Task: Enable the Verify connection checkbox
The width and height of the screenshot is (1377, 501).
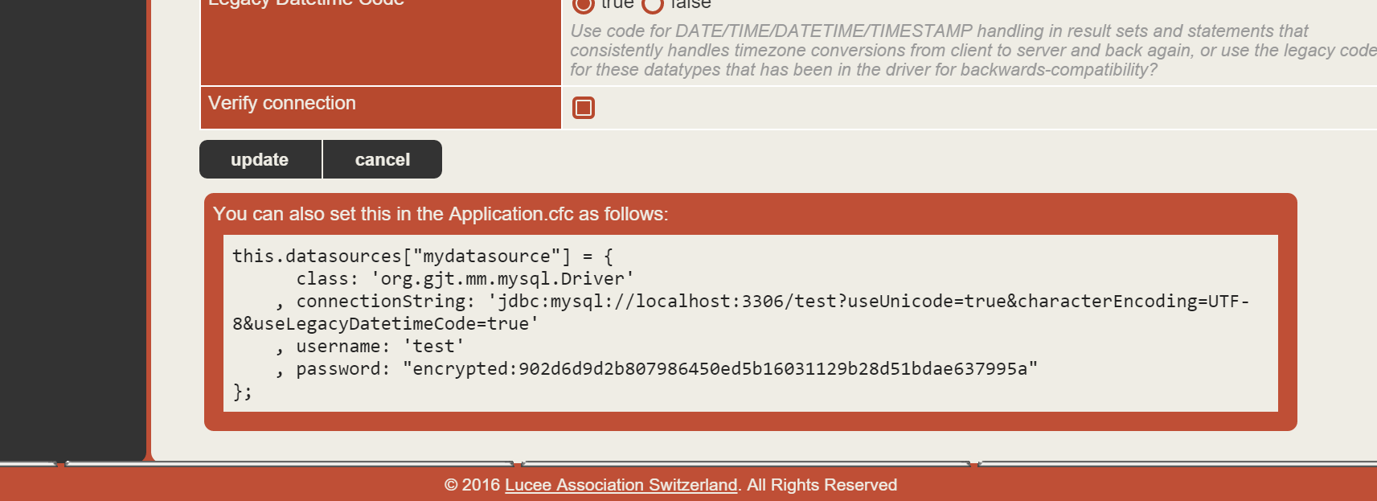Action: click(584, 108)
